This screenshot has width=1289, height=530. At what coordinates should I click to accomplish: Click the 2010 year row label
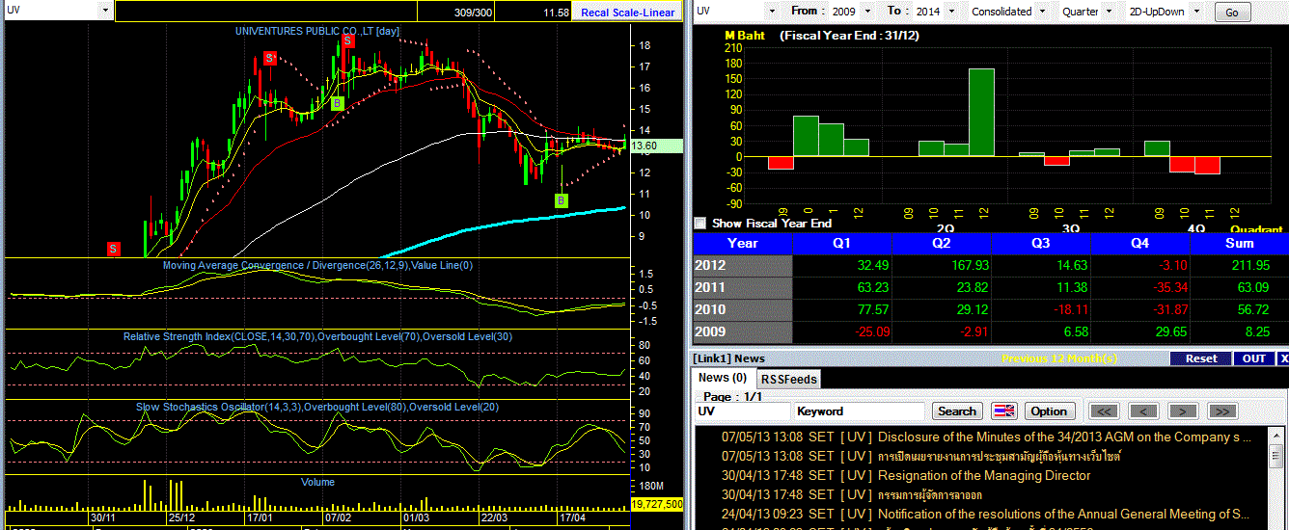click(x=743, y=309)
